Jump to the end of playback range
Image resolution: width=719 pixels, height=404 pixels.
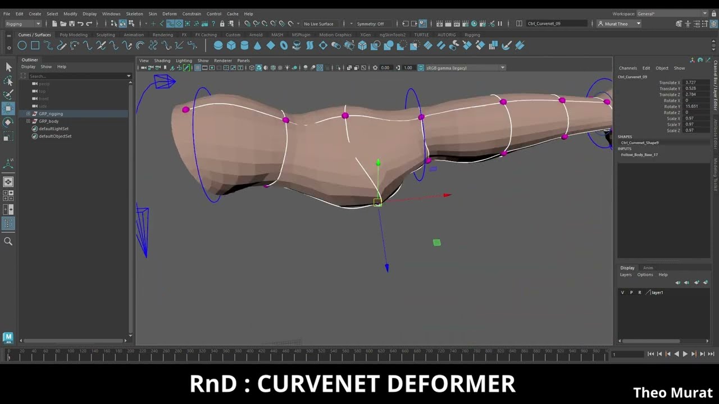(x=711, y=354)
